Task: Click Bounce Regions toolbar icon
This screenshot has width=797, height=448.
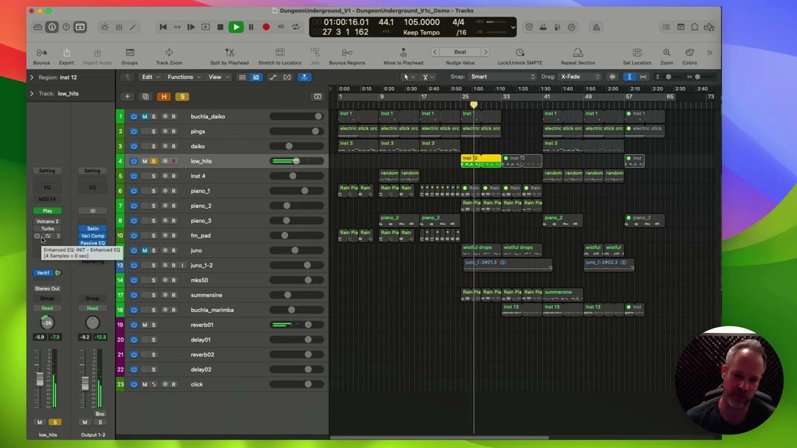Action: (x=347, y=53)
